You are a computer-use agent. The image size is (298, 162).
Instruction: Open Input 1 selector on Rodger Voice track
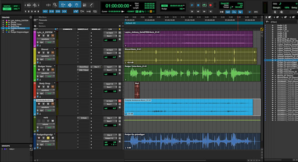(110, 67)
